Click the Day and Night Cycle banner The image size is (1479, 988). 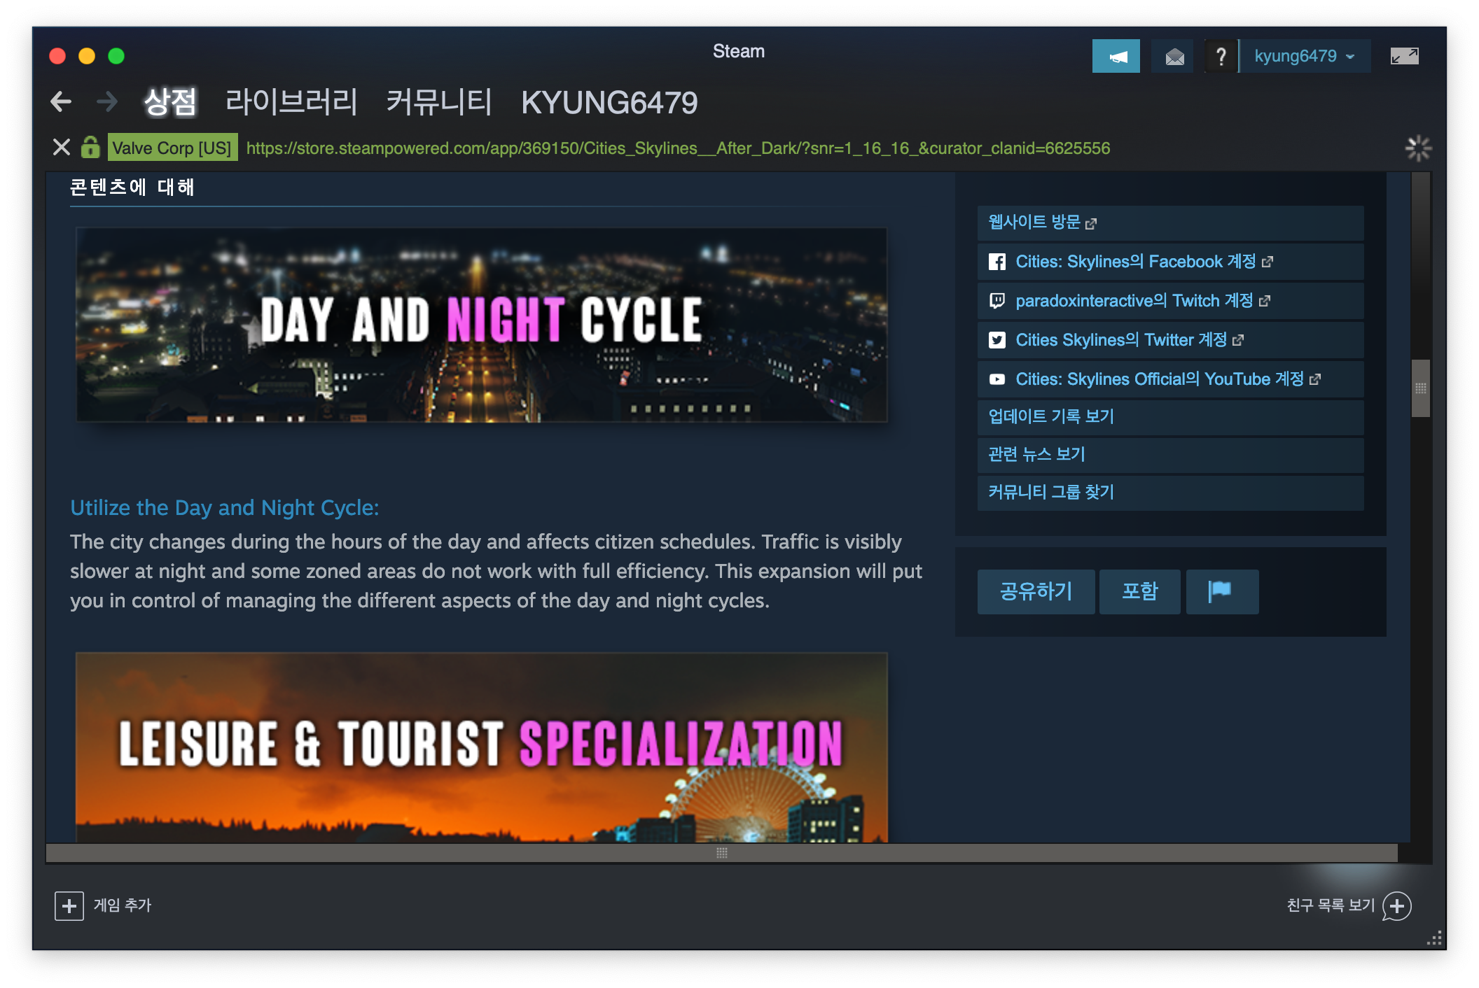point(482,325)
